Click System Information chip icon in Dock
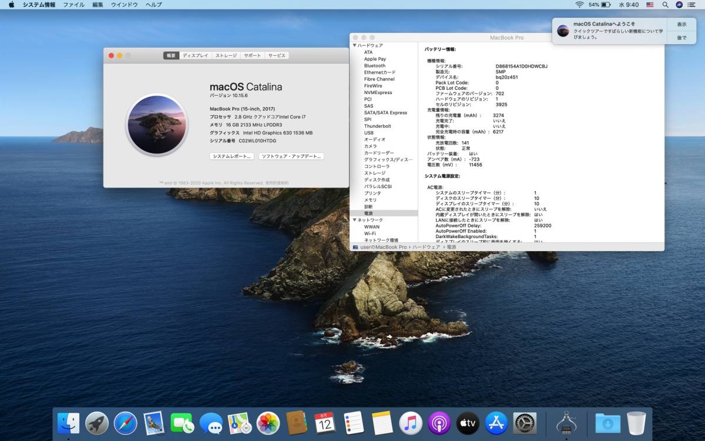The height and width of the screenshot is (441, 705). pyautogui.click(x=565, y=423)
